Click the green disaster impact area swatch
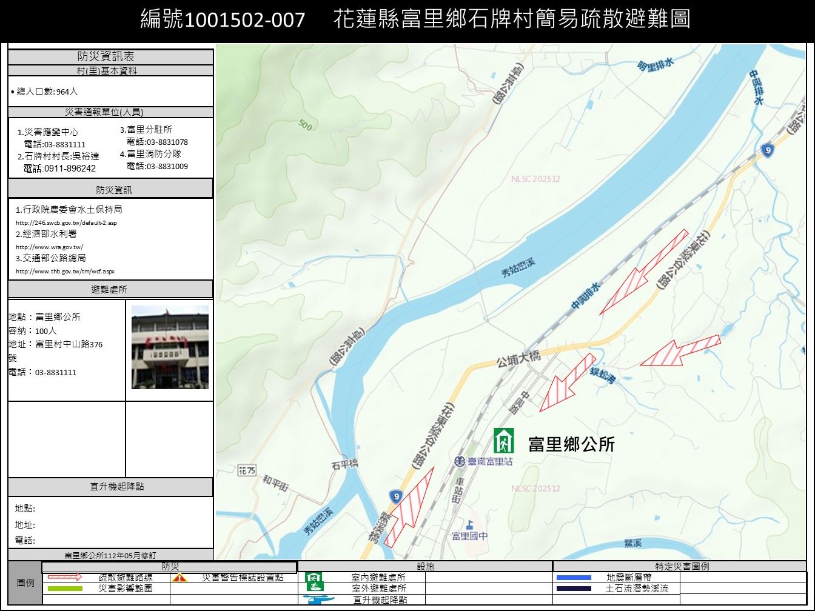Screen dimensions: 815x611 pos(65,589)
